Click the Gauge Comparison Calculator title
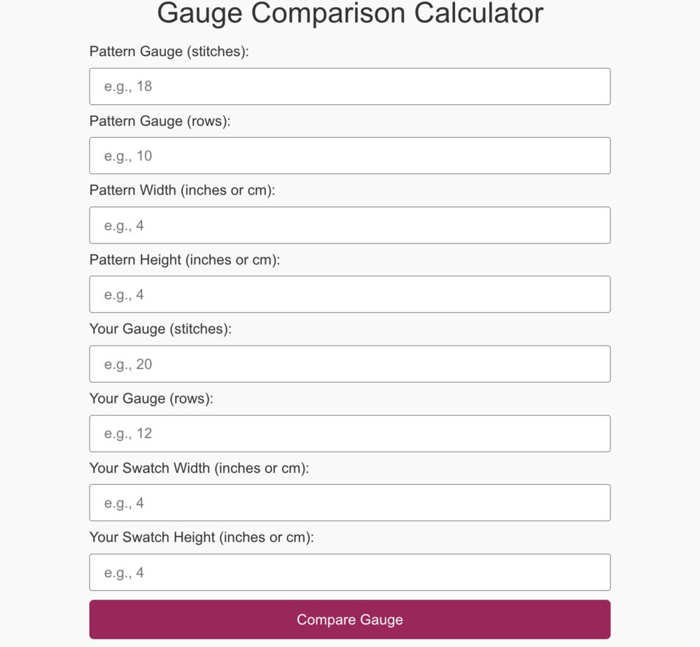The height and width of the screenshot is (647, 700). pos(350,14)
